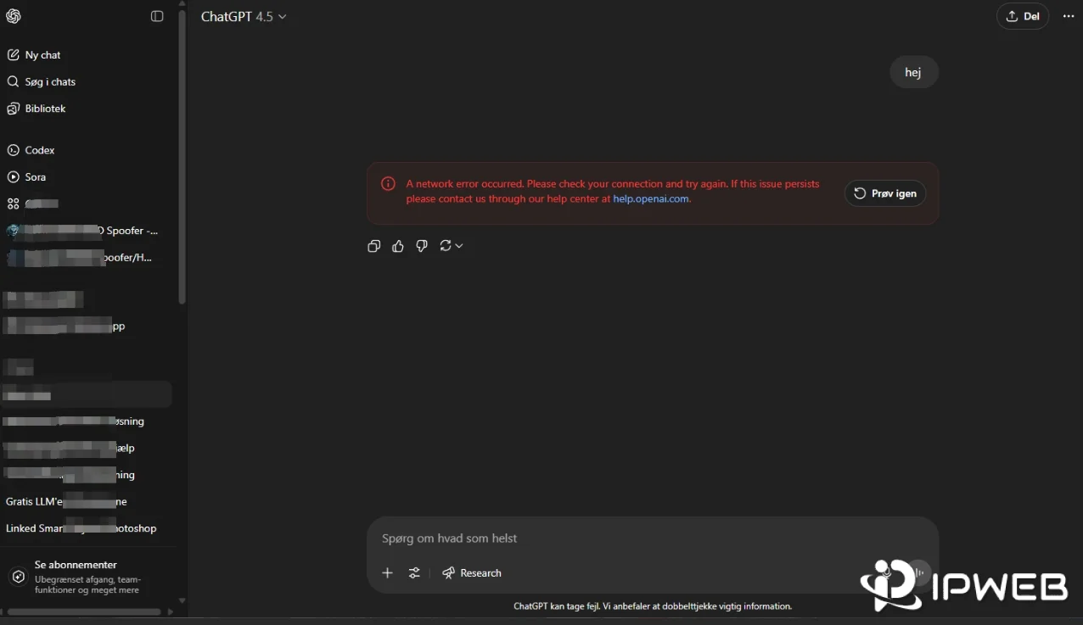The width and height of the screenshot is (1083, 625).
Task: Click the 'hej' message bubble
Action: (913, 72)
